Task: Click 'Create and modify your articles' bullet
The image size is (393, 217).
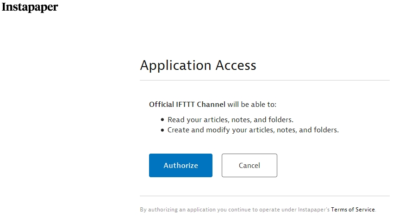Action: [253, 130]
